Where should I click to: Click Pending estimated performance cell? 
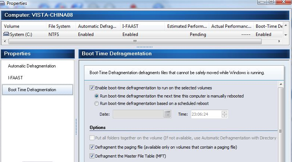click(198, 34)
